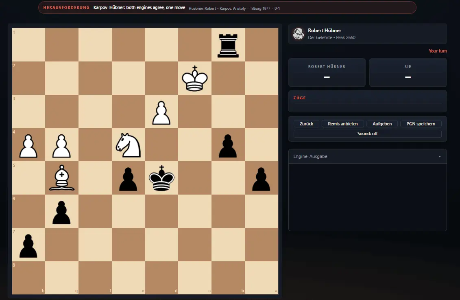This screenshot has width=460, height=300.
Task: Click the empty square a1 right of the rook
Action: click(x=262, y=45)
